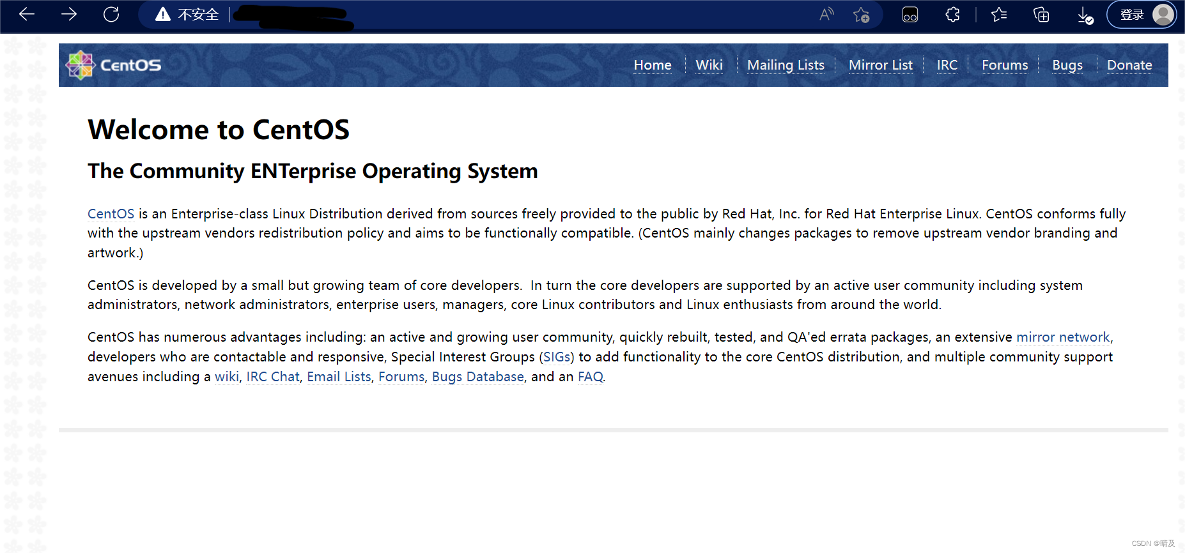This screenshot has width=1185, height=553.
Task: Open Donate in the navigation bar
Action: (1129, 65)
